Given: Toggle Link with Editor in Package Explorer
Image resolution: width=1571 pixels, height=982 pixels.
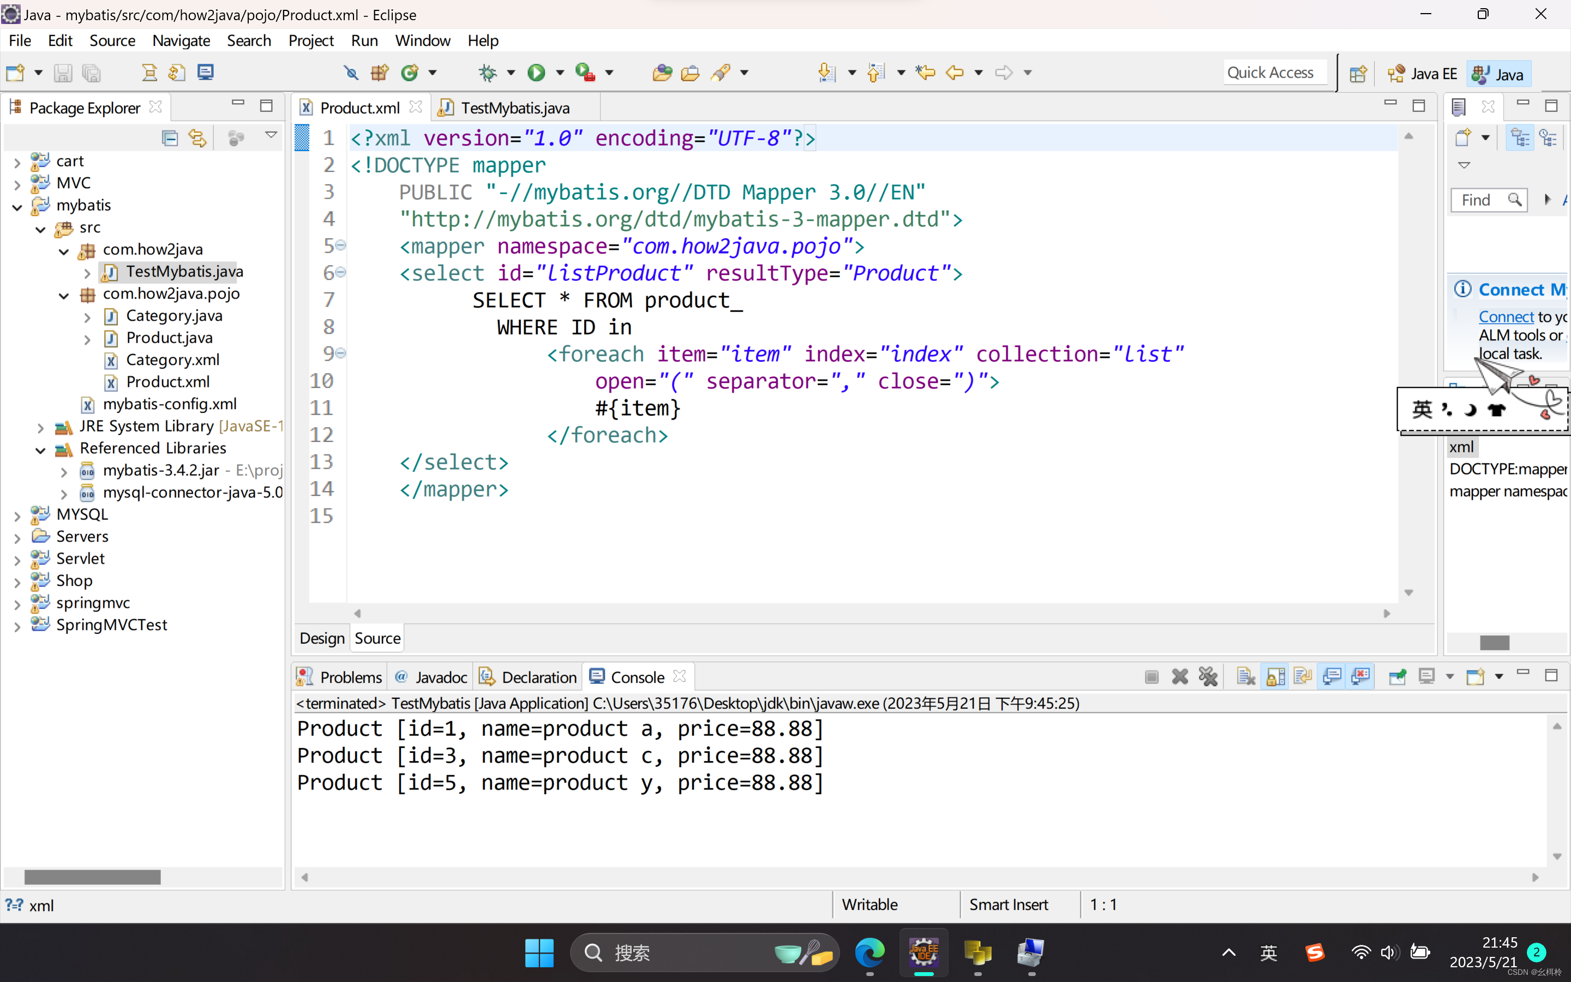Looking at the screenshot, I should click(x=197, y=137).
